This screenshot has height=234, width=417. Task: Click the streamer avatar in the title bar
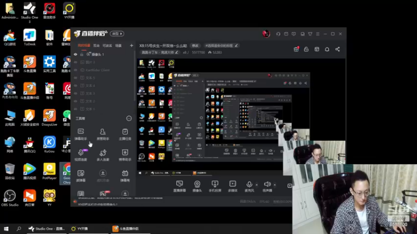pyautogui.click(x=266, y=34)
